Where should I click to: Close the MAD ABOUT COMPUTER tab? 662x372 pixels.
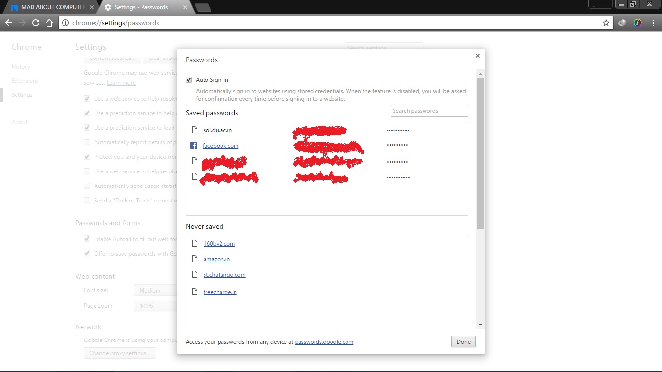(x=91, y=7)
